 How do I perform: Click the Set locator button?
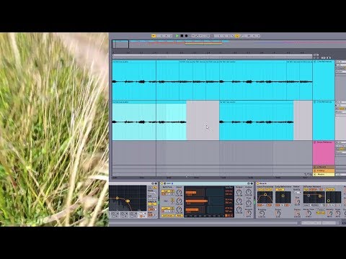tap(316, 55)
